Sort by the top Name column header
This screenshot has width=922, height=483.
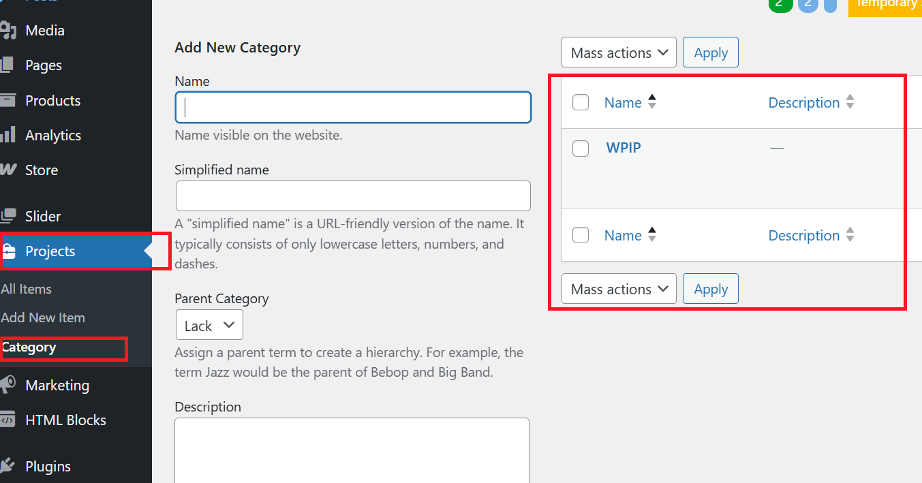click(623, 103)
